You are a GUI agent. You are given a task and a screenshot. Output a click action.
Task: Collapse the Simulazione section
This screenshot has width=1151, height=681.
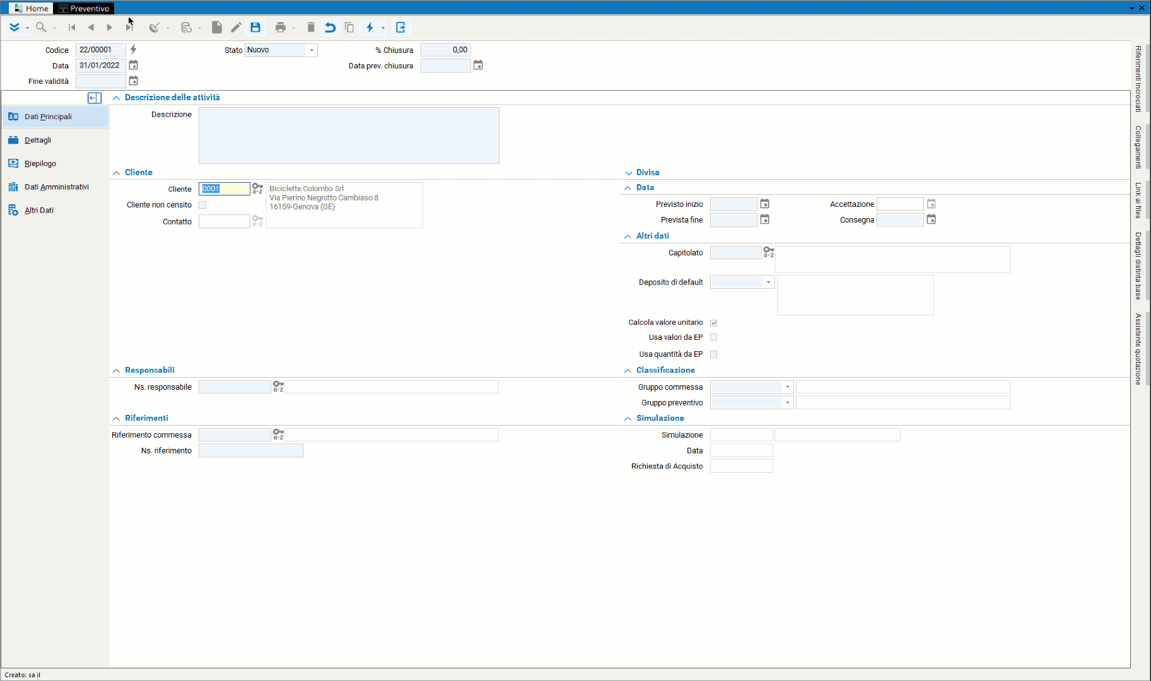click(628, 419)
